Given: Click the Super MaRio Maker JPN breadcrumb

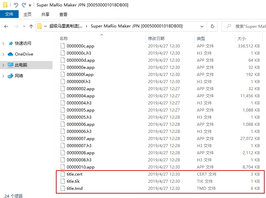Looking at the screenshot, I should tap(137, 26).
